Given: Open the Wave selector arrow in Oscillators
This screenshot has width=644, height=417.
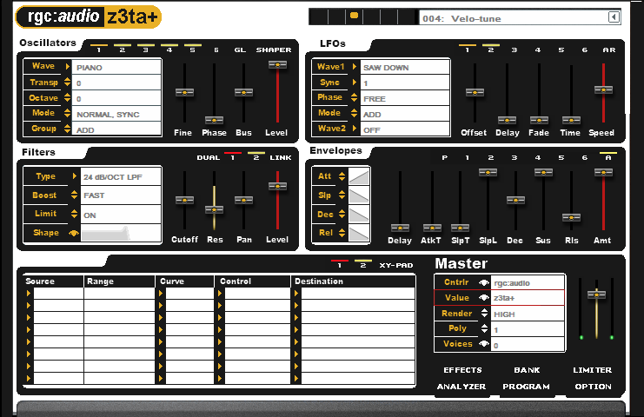Looking at the screenshot, I should pyautogui.click(x=68, y=66).
